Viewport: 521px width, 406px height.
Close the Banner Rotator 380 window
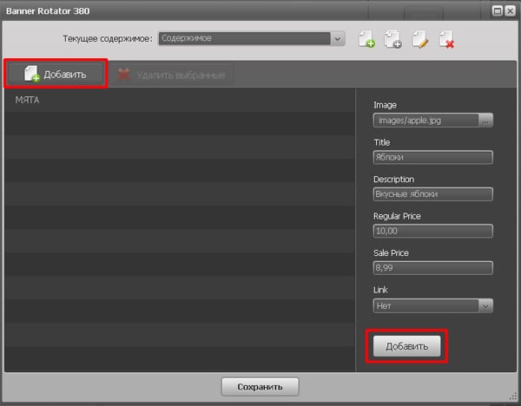click(510, 10)
